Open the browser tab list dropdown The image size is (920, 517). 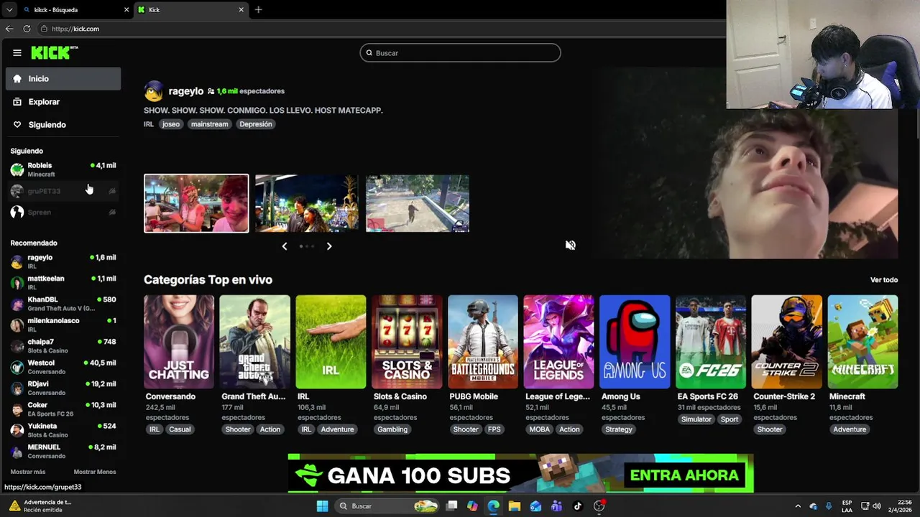pyautogui.click(x=9, y=10)
